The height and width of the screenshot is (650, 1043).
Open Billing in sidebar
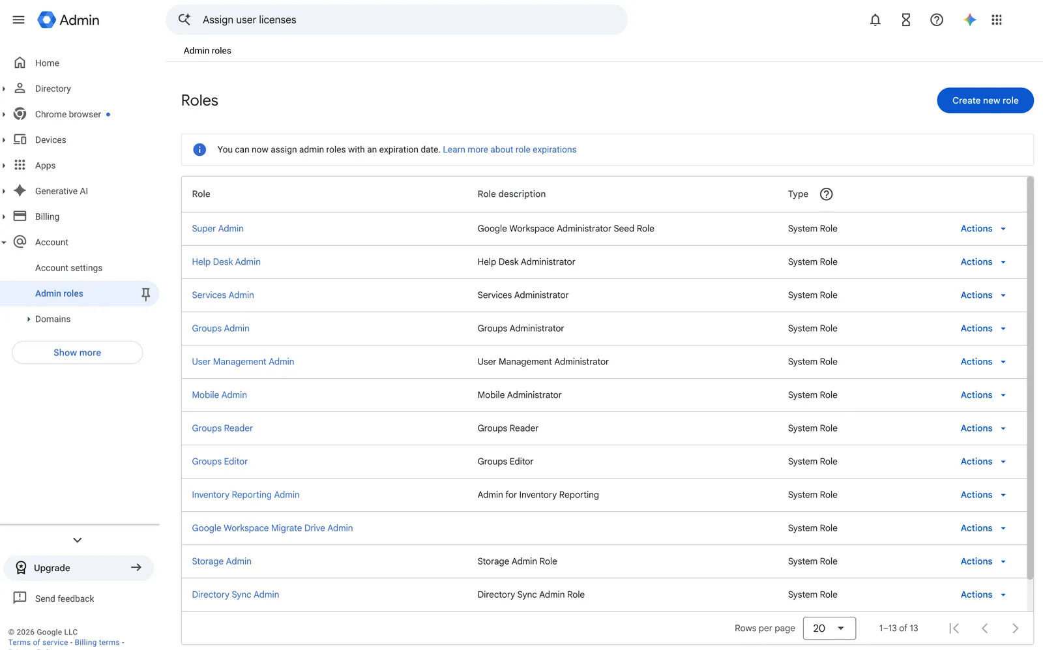coord(47,216)
